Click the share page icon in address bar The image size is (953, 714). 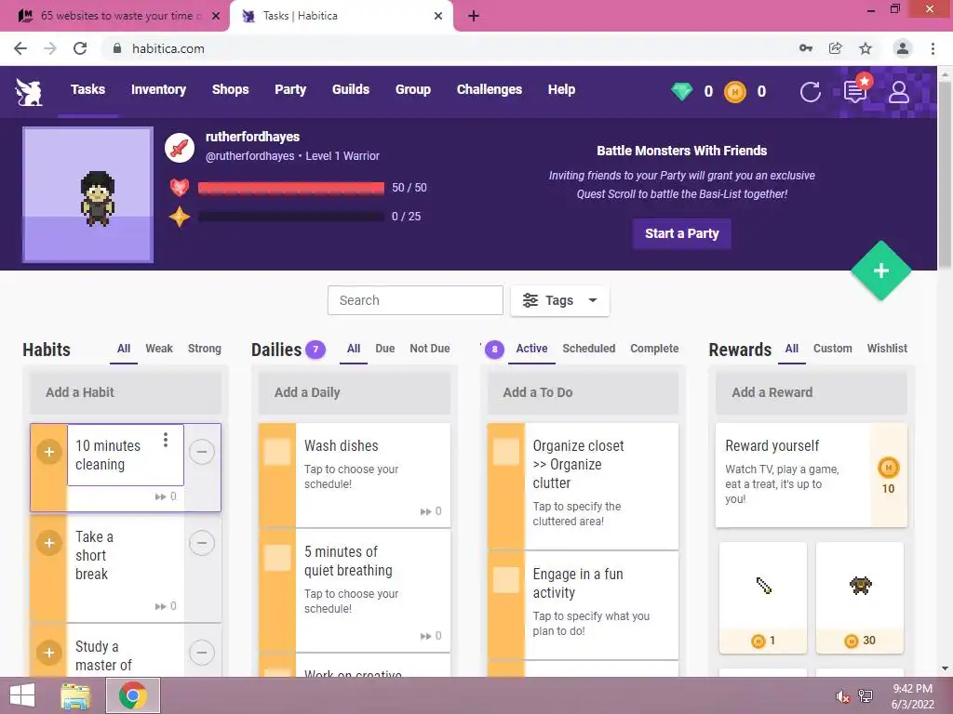click(836, 48)
